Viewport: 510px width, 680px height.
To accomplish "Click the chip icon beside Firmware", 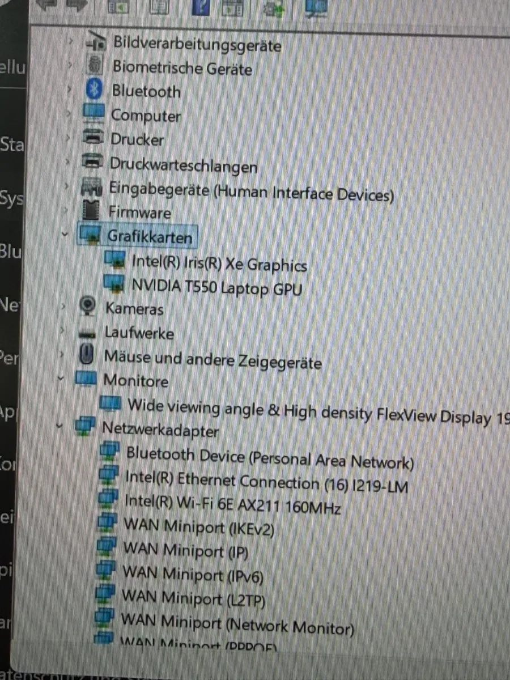I will (x=91, y=211).
